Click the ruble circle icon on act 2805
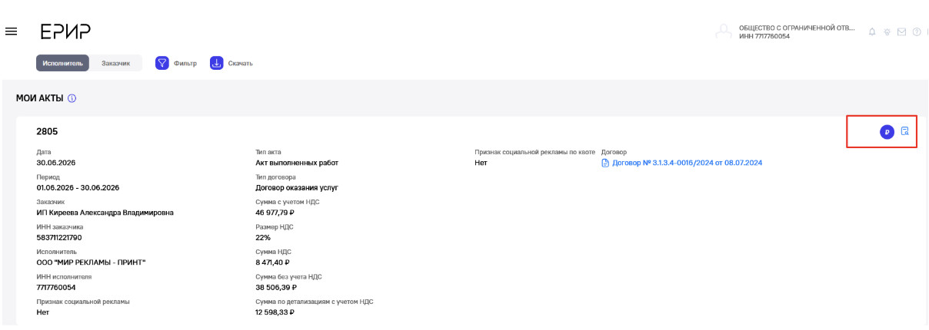This screenshot has height=330, width=929. [x=887, y=132]
